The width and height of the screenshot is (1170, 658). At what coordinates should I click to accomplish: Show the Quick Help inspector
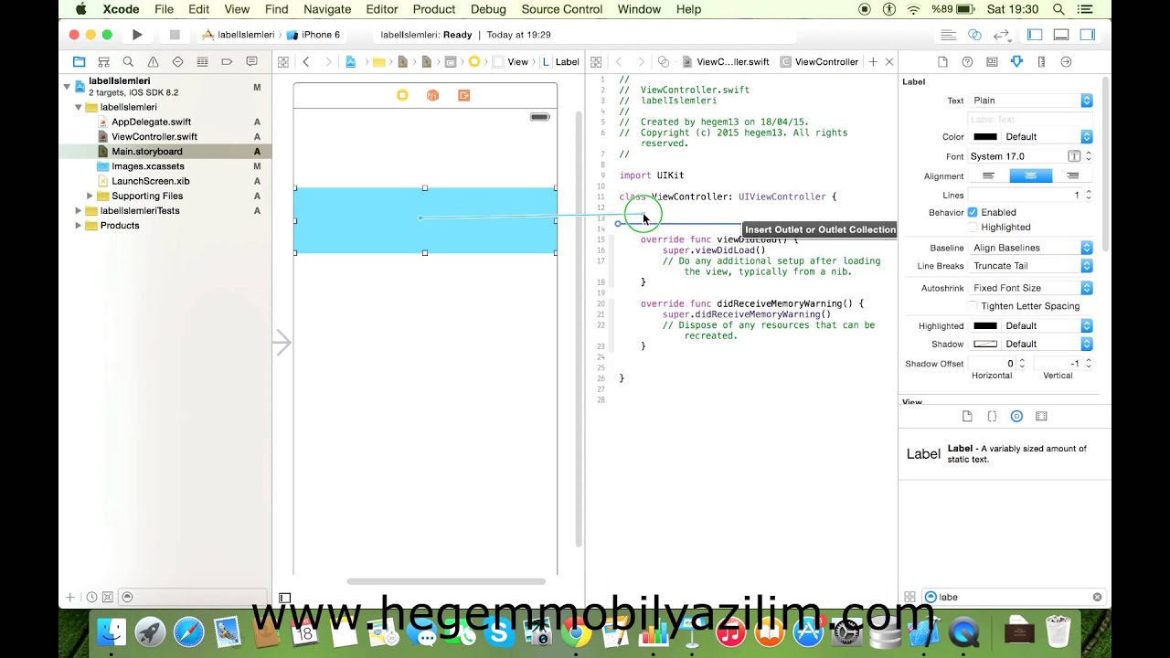[967, 62]
